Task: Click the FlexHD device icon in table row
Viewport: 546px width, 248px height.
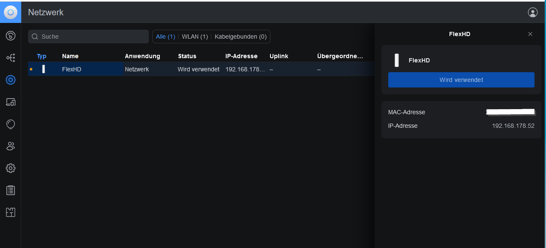Action: 43,69
